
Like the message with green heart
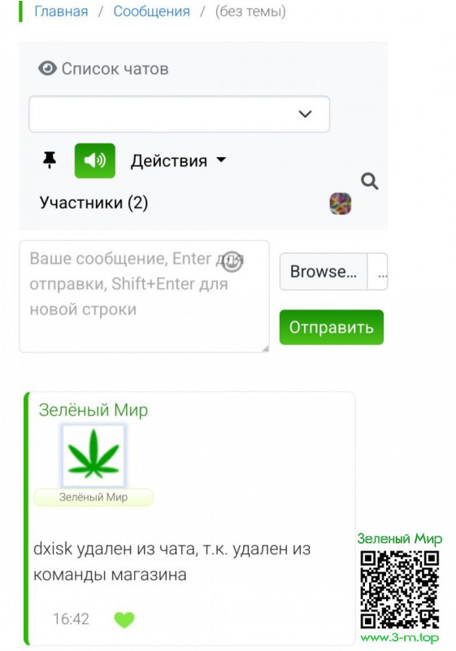point(124,619)
